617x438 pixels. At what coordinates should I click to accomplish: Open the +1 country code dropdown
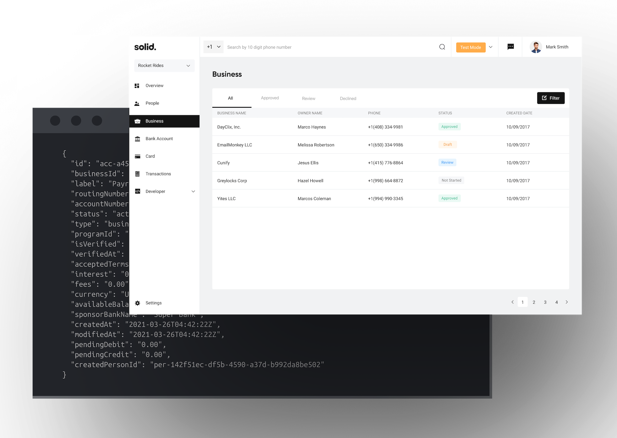(x=214, y=47)
